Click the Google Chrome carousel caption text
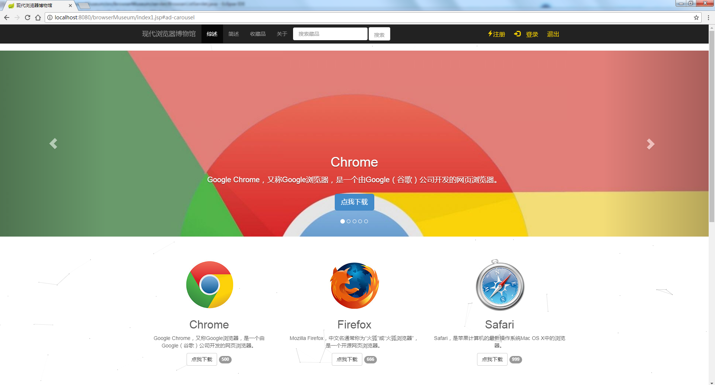Image resolution: width=715 pixels, height=385 pixels. click(x=354, y=180)
